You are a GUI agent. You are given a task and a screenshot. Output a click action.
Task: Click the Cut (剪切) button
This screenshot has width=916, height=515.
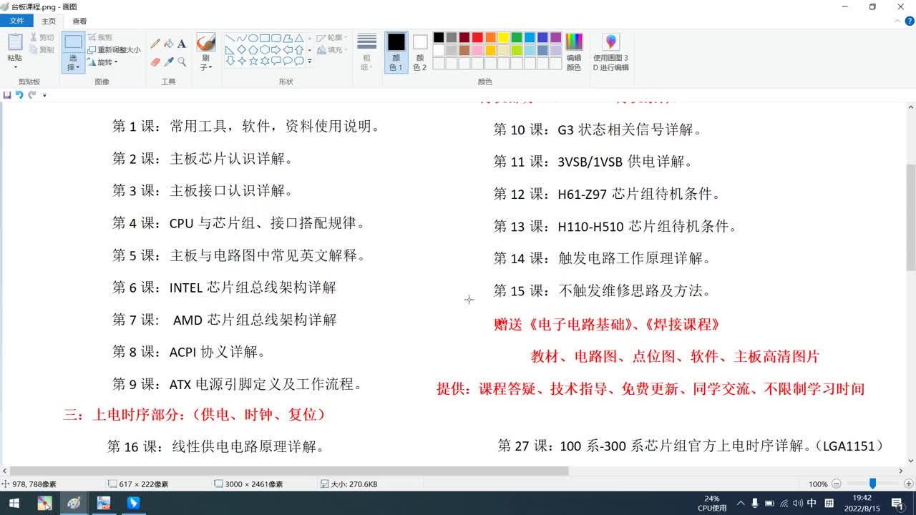42,37
